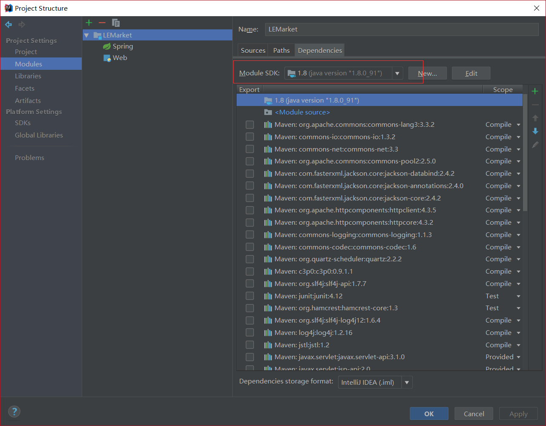Check Export for commons-lang3:3.3.2

click(250, 125)
